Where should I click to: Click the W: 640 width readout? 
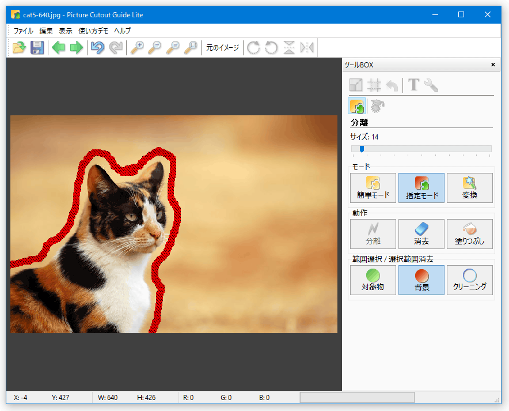click(108, 398)
